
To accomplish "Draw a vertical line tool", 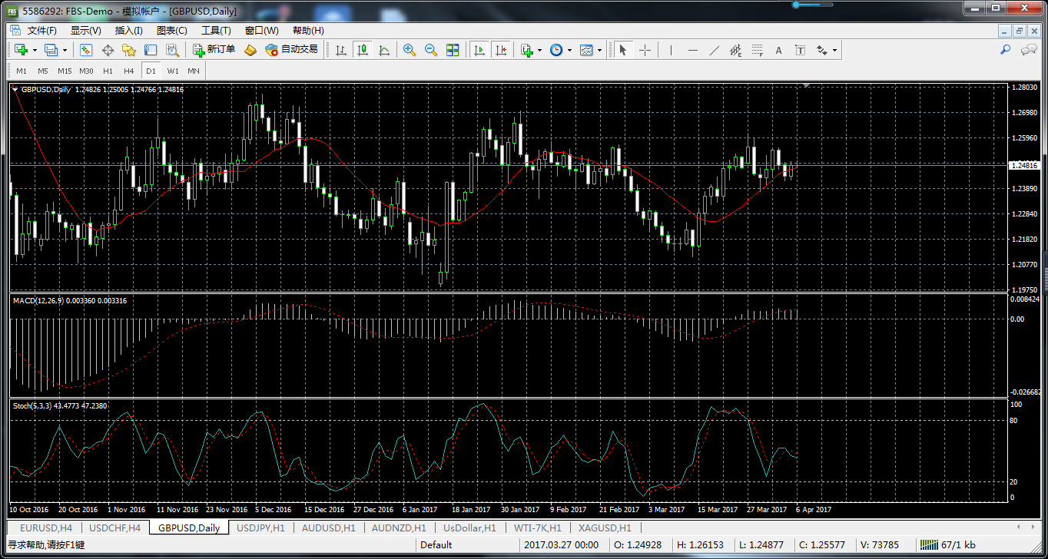I will click(672, 50).
